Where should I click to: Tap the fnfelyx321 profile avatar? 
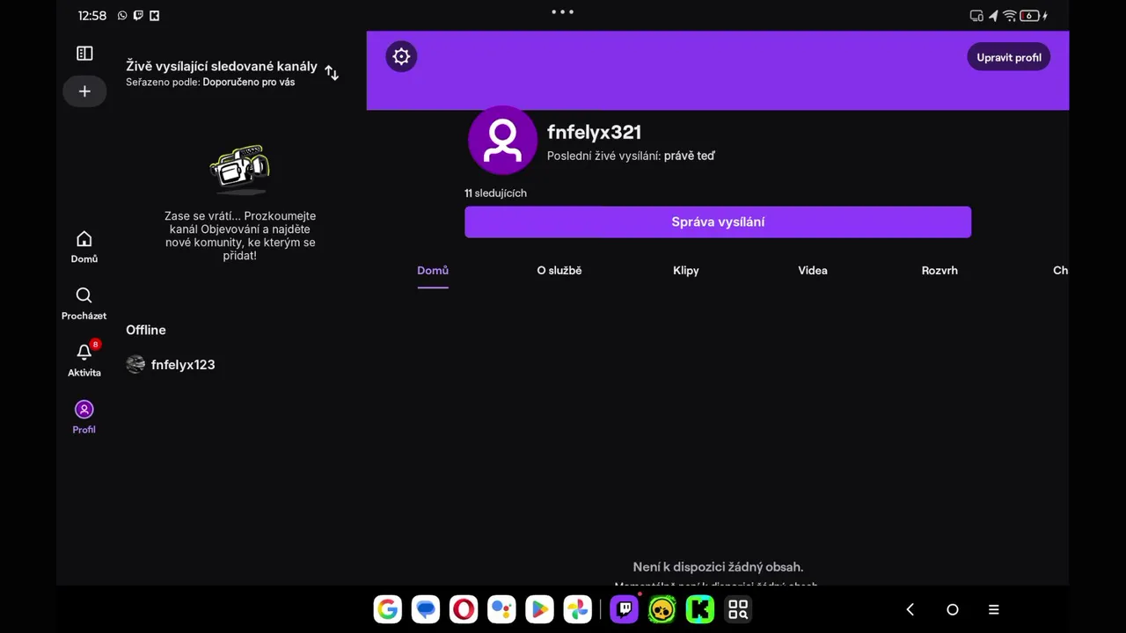(502, 140)
